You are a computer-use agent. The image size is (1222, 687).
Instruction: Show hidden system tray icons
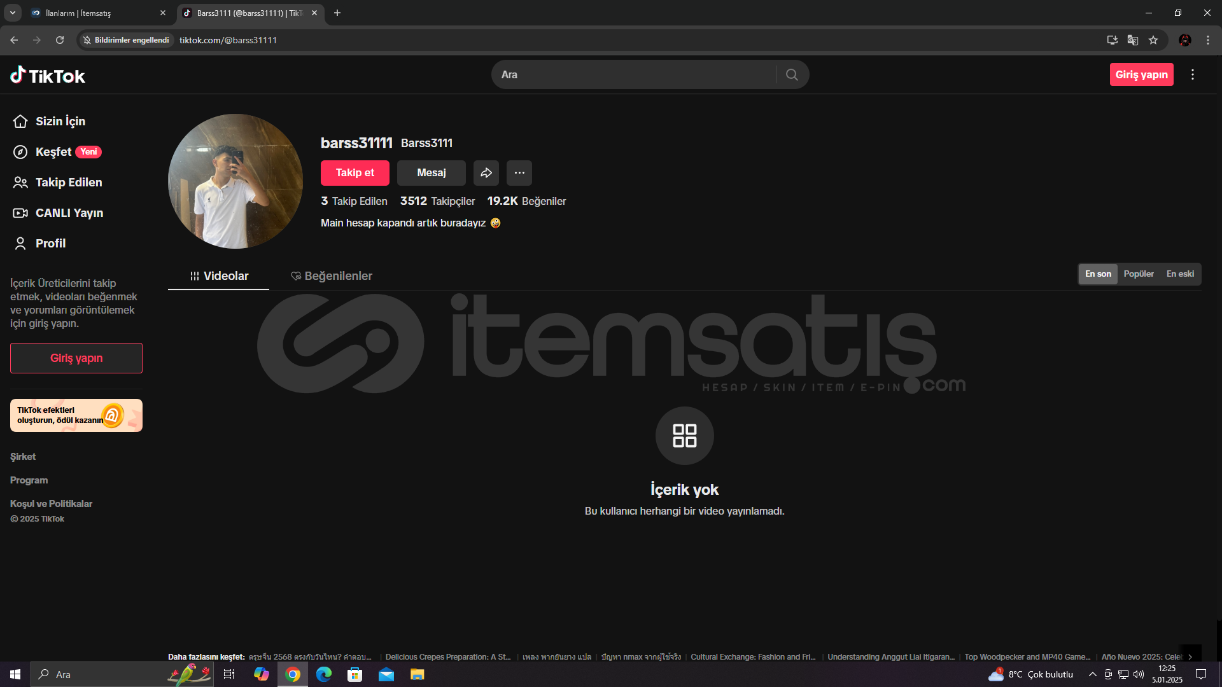(x=1093, y=674)
